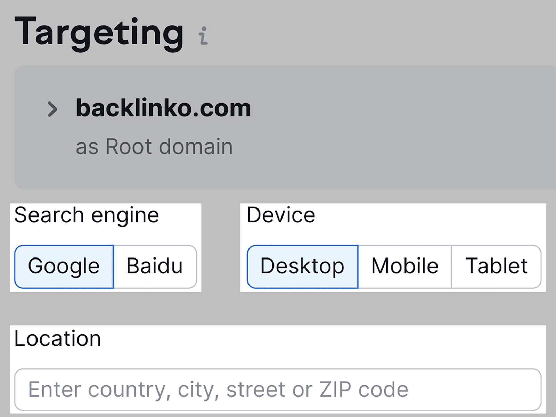Pick the Tablet device option
The image size is (556, 417).
coord(496,267)
